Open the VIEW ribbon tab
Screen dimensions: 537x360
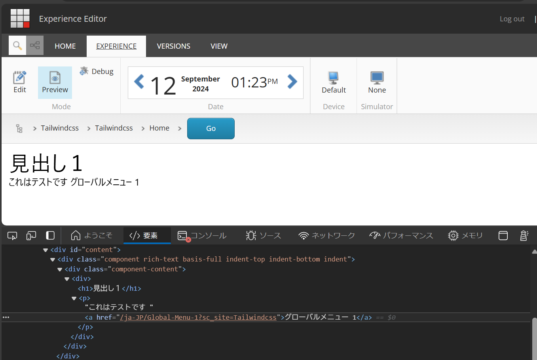(219, 46)
